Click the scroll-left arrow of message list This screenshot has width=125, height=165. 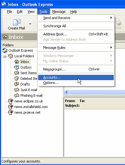(x=67, y=92)
